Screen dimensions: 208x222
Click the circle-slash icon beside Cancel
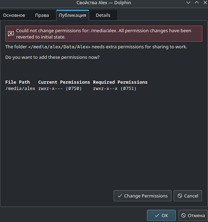(x=180, y=196)
